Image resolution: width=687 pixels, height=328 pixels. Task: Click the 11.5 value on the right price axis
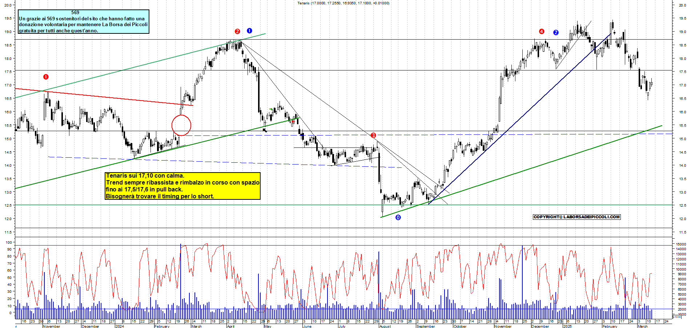coord(682,232)
